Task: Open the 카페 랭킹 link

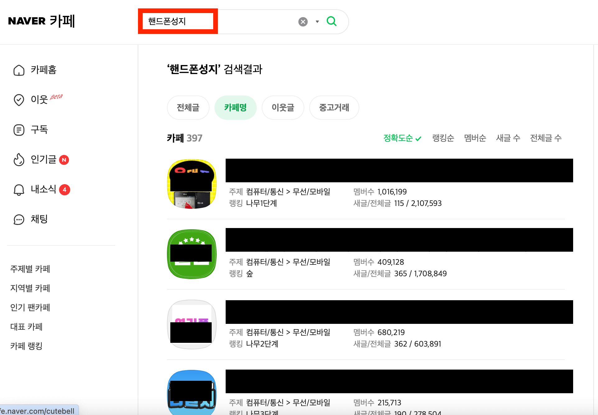Action: [x=26, y=346]
